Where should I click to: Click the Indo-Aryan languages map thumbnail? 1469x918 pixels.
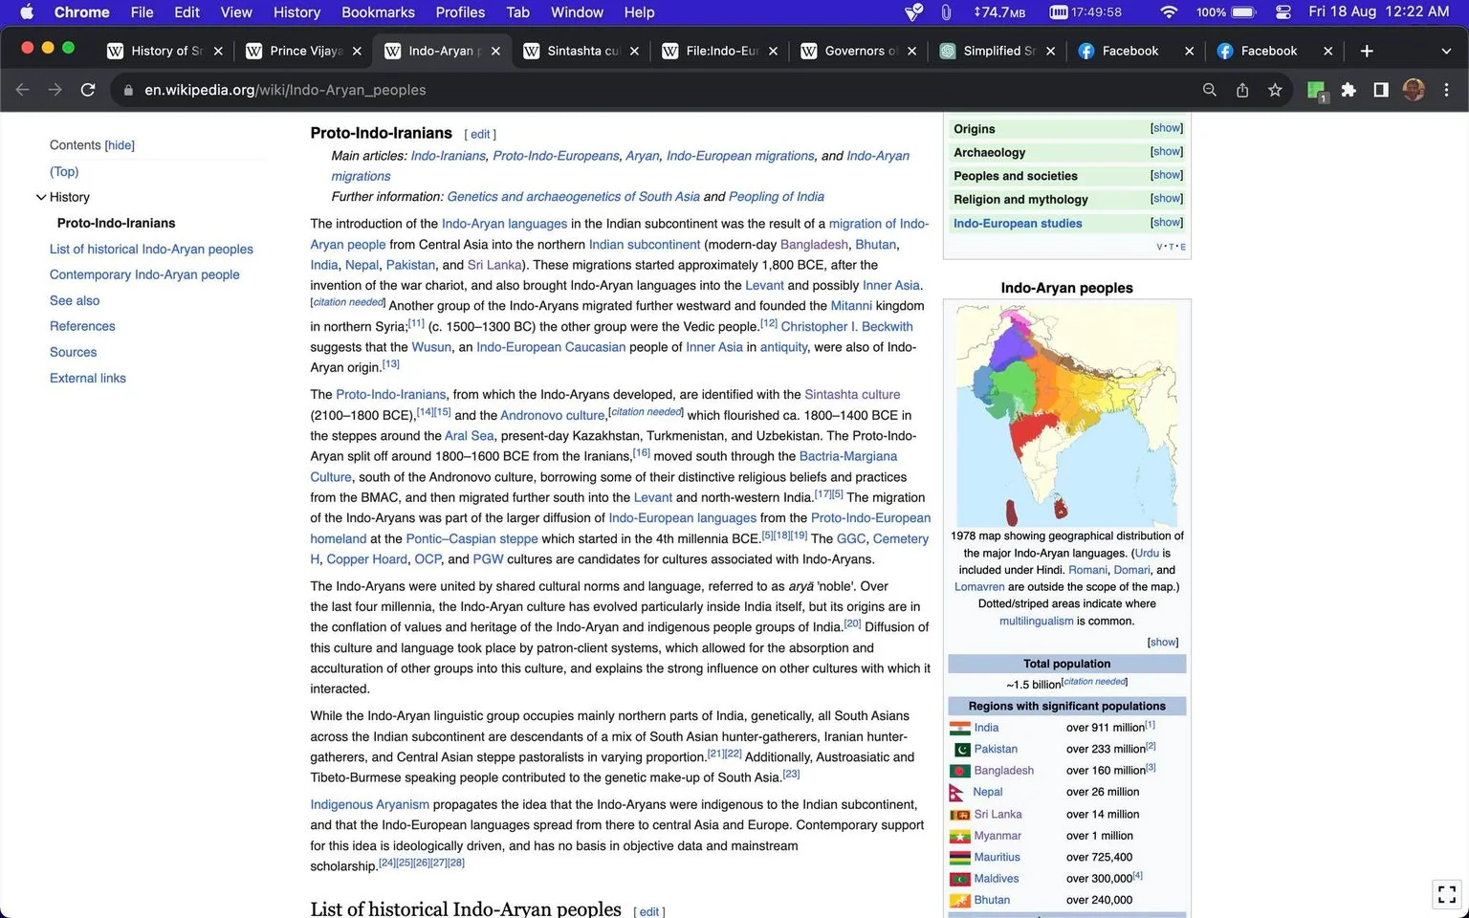coord(1066,414)
